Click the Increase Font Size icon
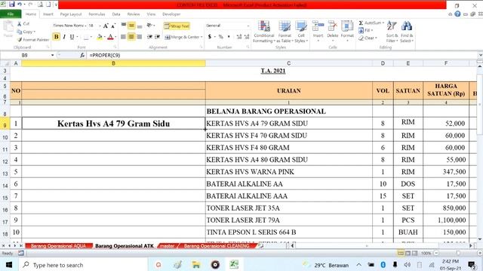 [106, 26]
